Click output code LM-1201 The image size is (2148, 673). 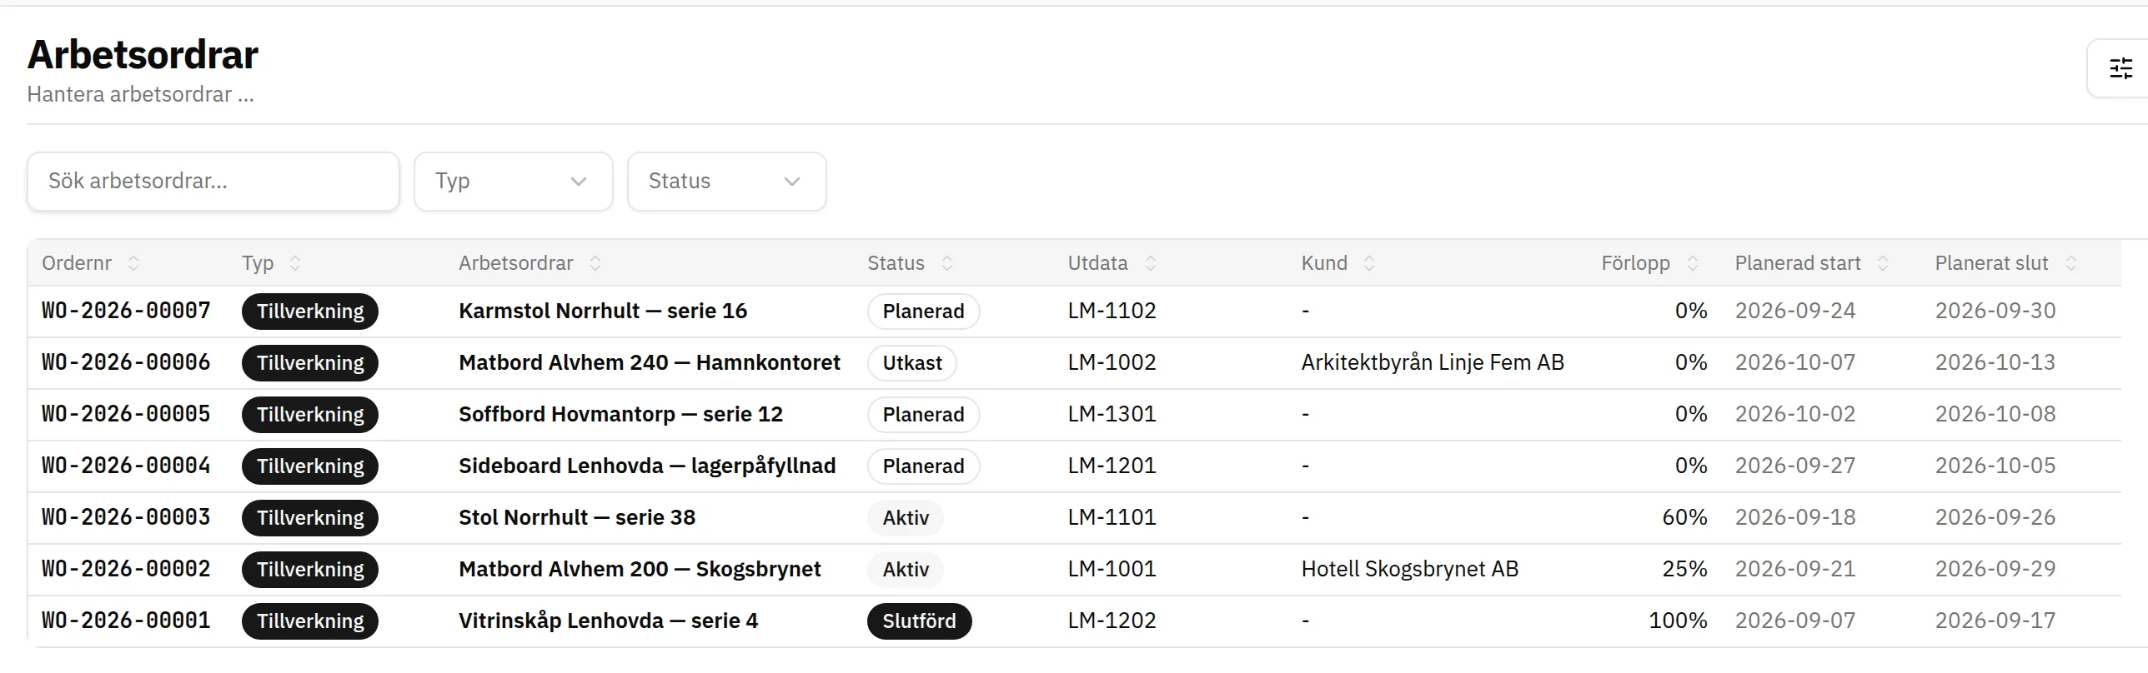pyautogui.click(x=1112, y=466)
